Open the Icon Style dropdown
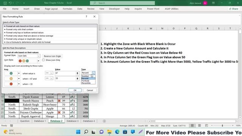 click(39, 61)
